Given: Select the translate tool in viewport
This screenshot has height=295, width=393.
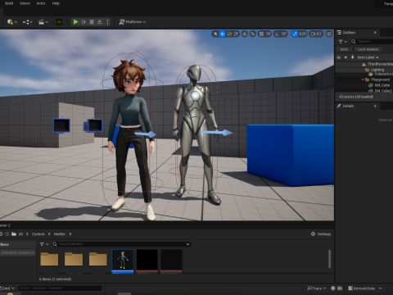Looking at the screenshot, I should point(223,34).
